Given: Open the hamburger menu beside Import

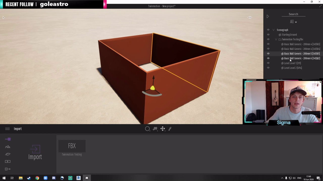Looking at the screenshot, I should click(7, 129).
